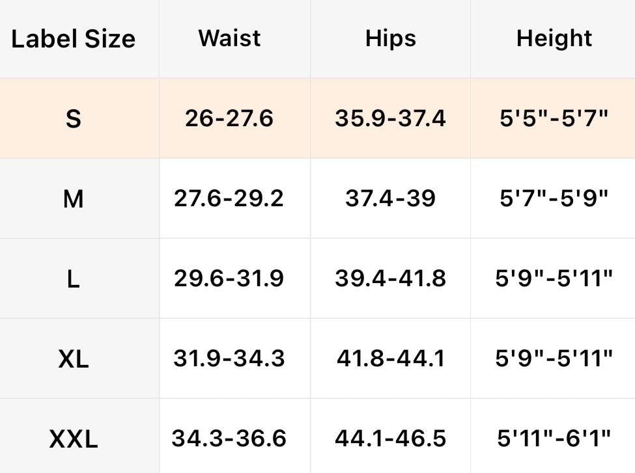Click the Waist column header
This screenshot has width=635, height=473.
229,38
